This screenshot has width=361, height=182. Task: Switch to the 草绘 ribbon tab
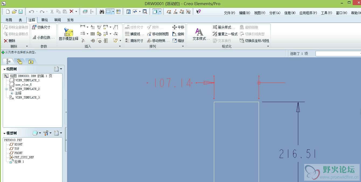tap(45, 20)
